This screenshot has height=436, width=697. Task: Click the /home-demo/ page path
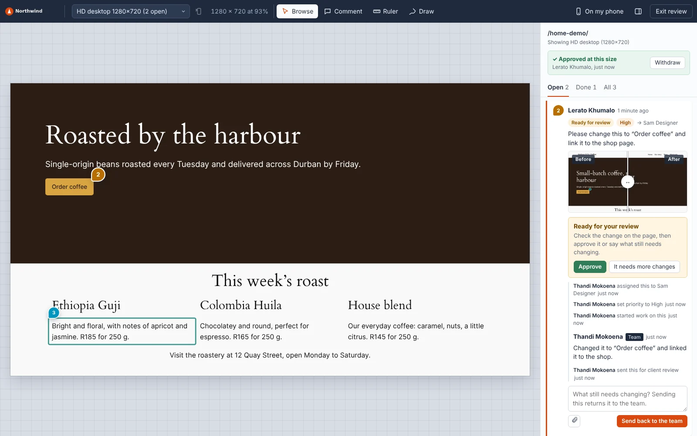click(x=568, y=33)
